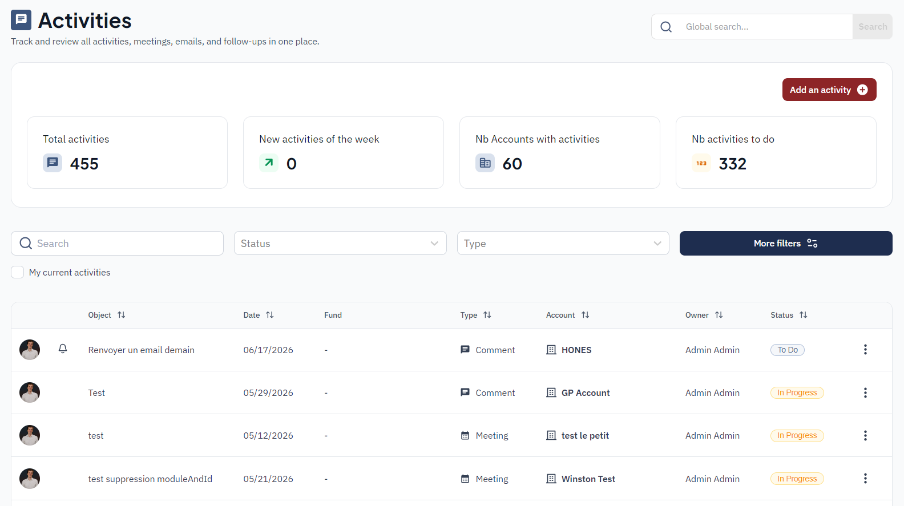Click the Activities page header icon
904x506 pixels.
pos(21,20)
